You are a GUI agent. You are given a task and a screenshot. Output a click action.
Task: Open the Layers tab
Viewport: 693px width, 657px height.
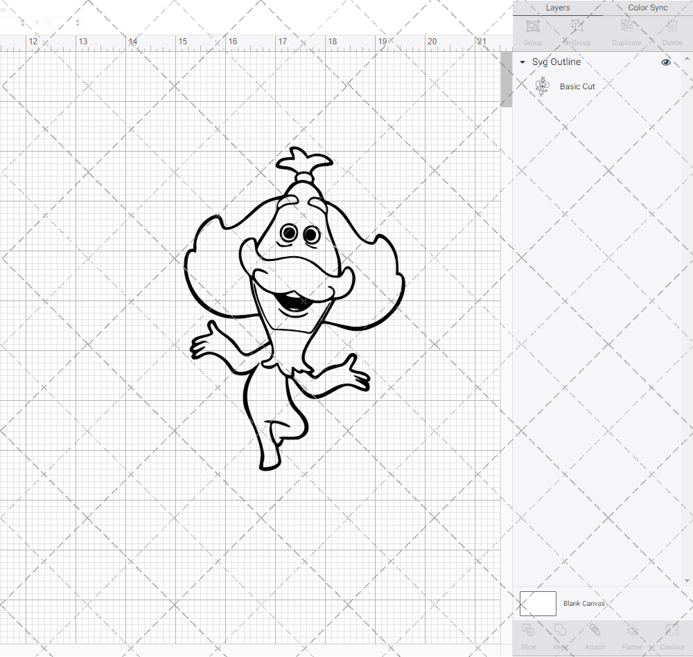557,8
